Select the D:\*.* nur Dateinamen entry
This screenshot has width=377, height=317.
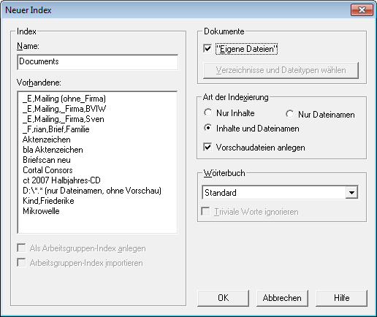click(92, 191)
